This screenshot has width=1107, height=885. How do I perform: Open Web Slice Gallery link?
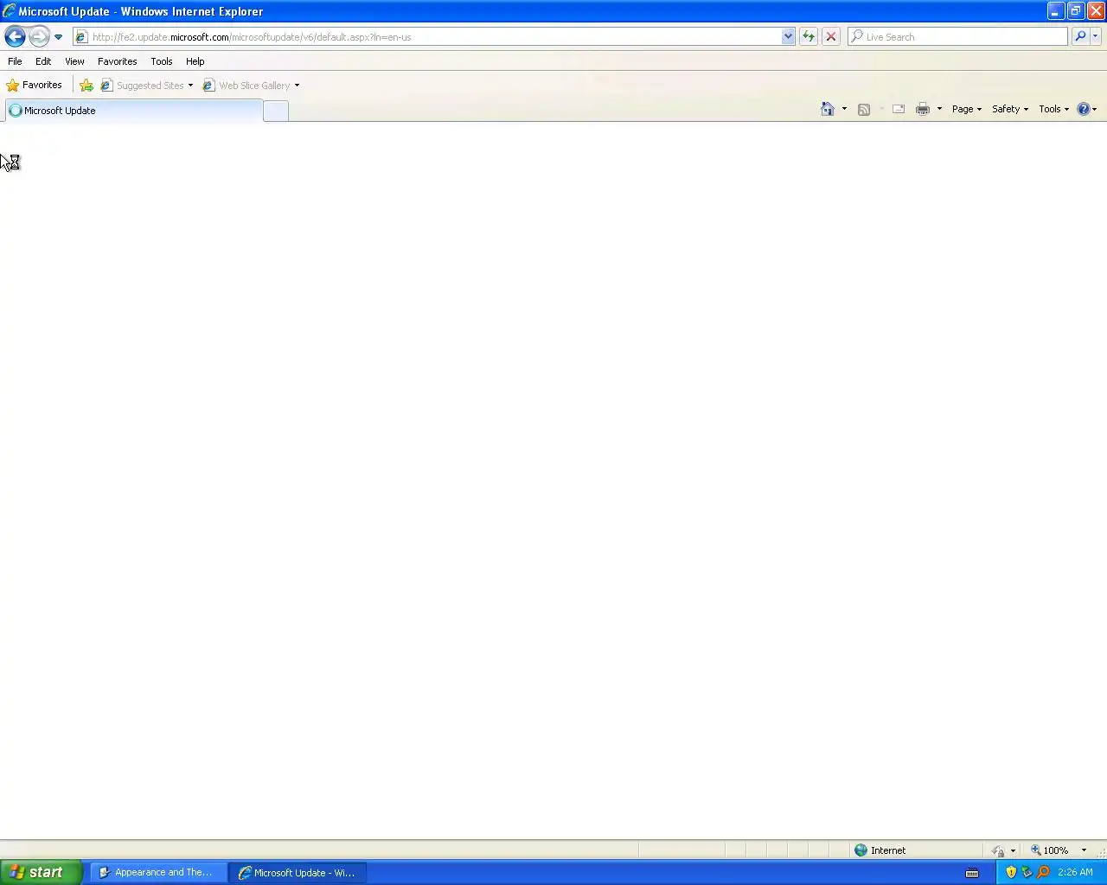(x=246, y=86)
